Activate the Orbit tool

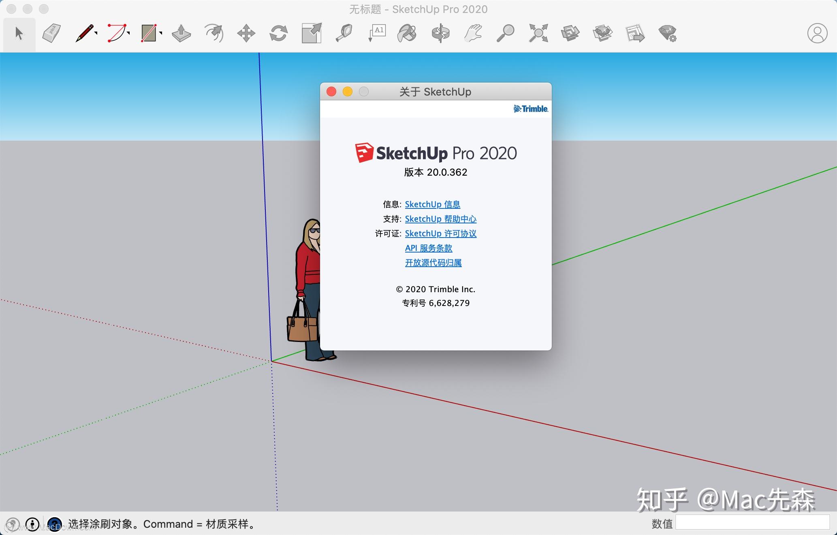pyautogui.click(x=441, y=33)
